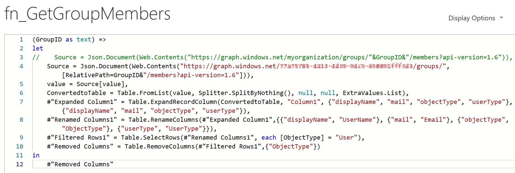This screenshot has width=515, height=173.
Task: Click line number 7 in the gutter
Action: [x=21, y=102]
